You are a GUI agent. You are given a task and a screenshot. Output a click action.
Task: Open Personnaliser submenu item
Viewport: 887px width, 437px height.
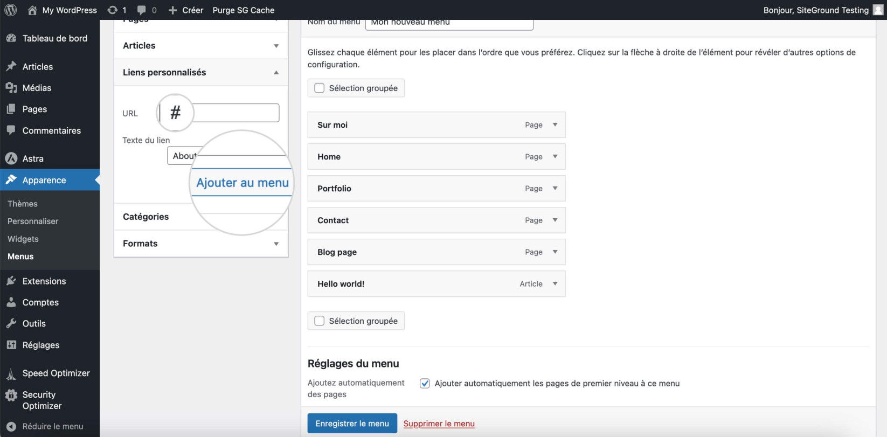33,221
